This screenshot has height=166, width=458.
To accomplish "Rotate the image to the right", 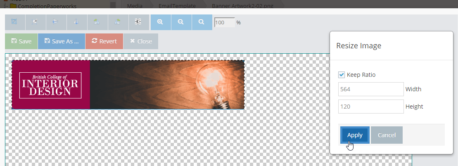I will [x=118, y=22].
